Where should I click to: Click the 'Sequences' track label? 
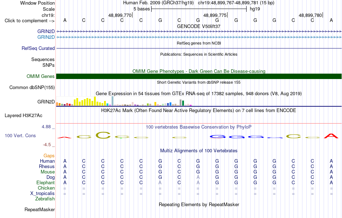point(43,59)
